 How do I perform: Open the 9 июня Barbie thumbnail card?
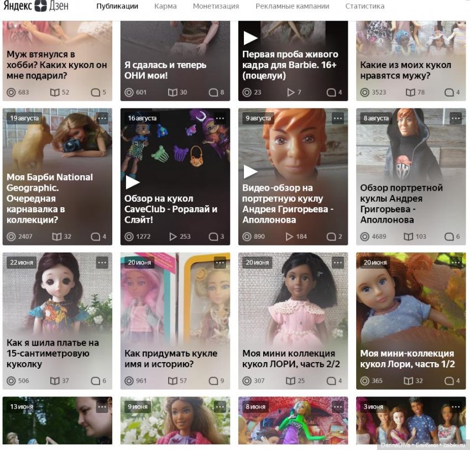coord(175,420)
